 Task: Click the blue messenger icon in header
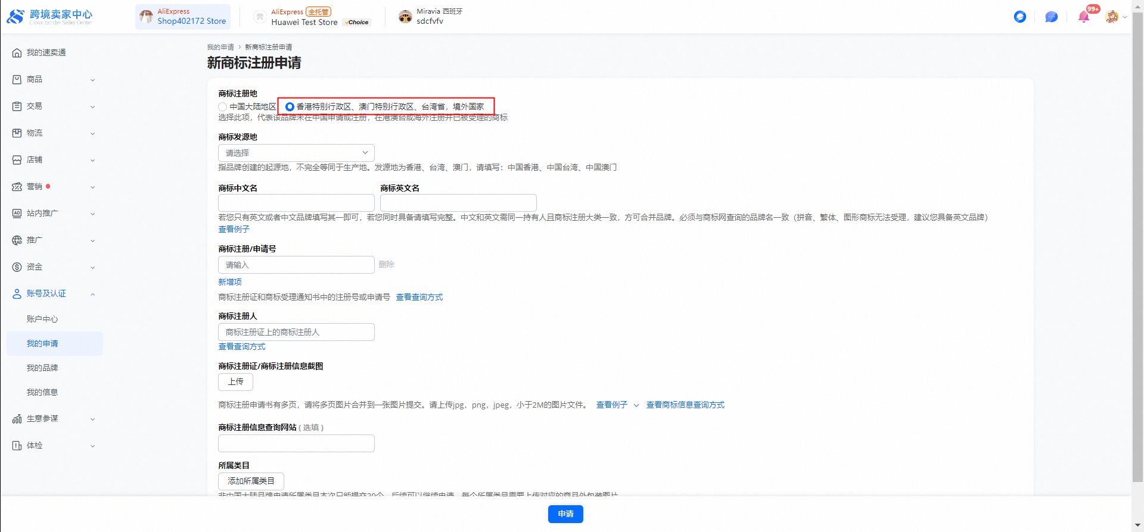(1019, 17)
